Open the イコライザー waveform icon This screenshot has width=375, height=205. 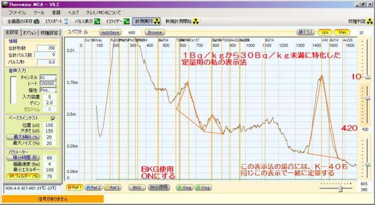coord(126,21)
